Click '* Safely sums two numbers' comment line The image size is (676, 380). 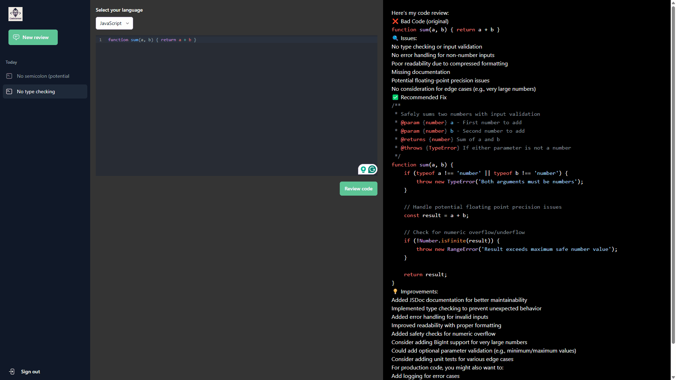(467, 114)
